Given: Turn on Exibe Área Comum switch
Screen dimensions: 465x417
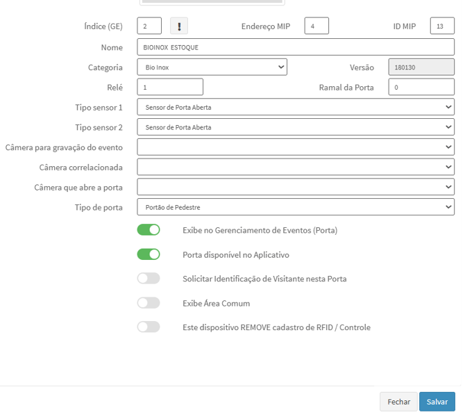Looking at the screenshot, I should click(149, 303).
